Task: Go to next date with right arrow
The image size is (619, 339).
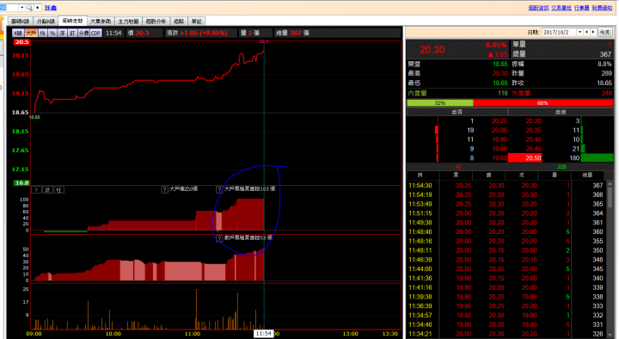Action: coord(593,33)
